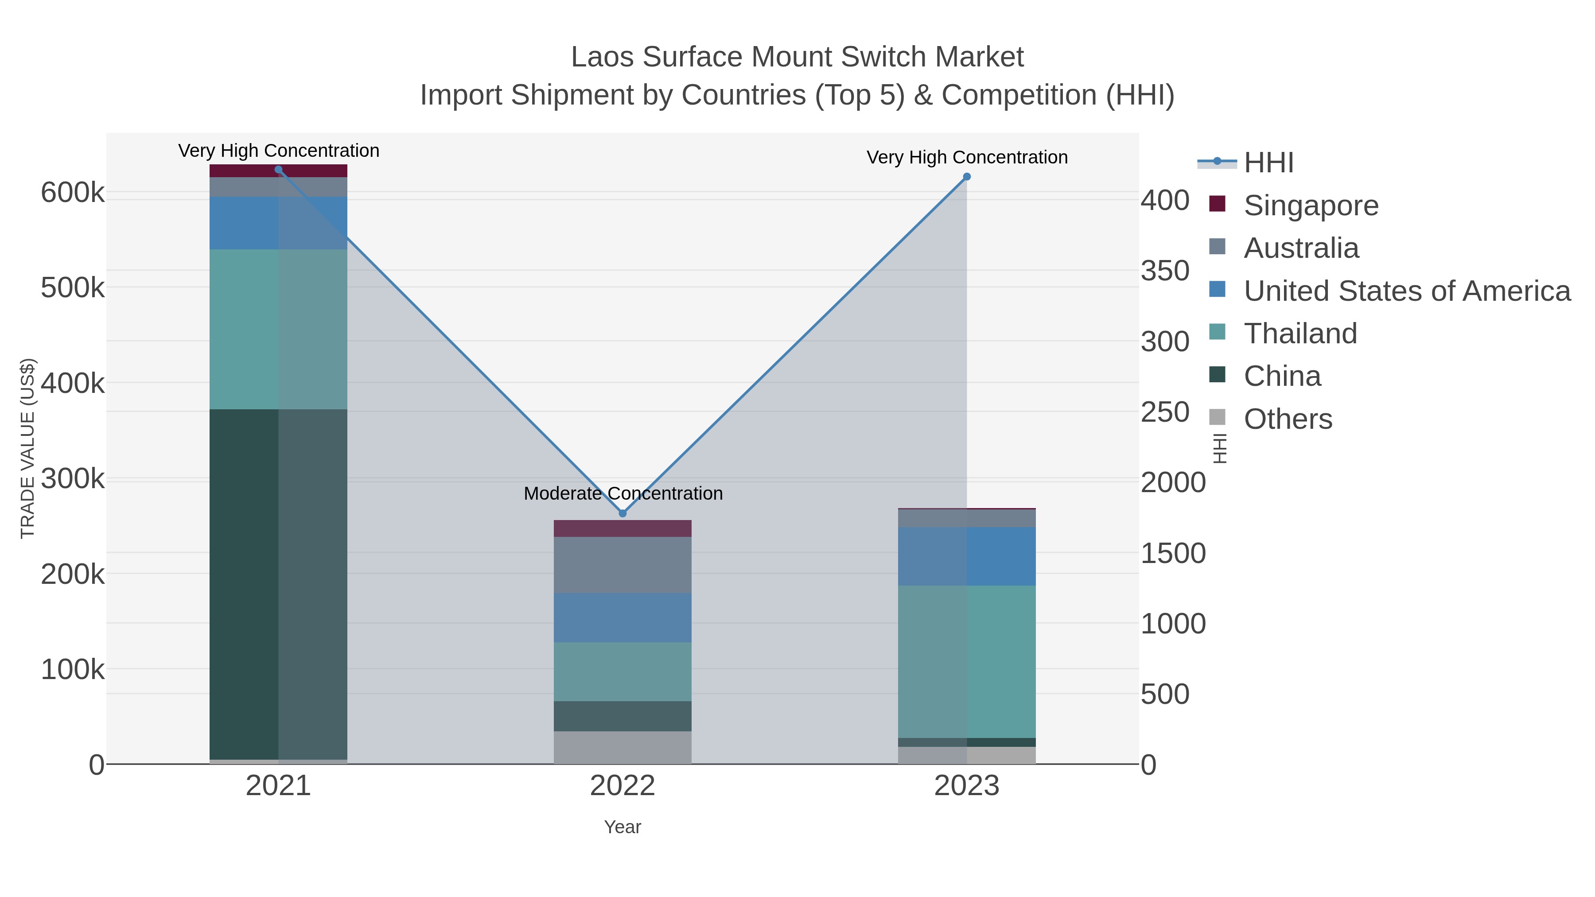Click the 1000 HHI axis tick label
Screen dimensions: 1595x897
(1173, 623)
